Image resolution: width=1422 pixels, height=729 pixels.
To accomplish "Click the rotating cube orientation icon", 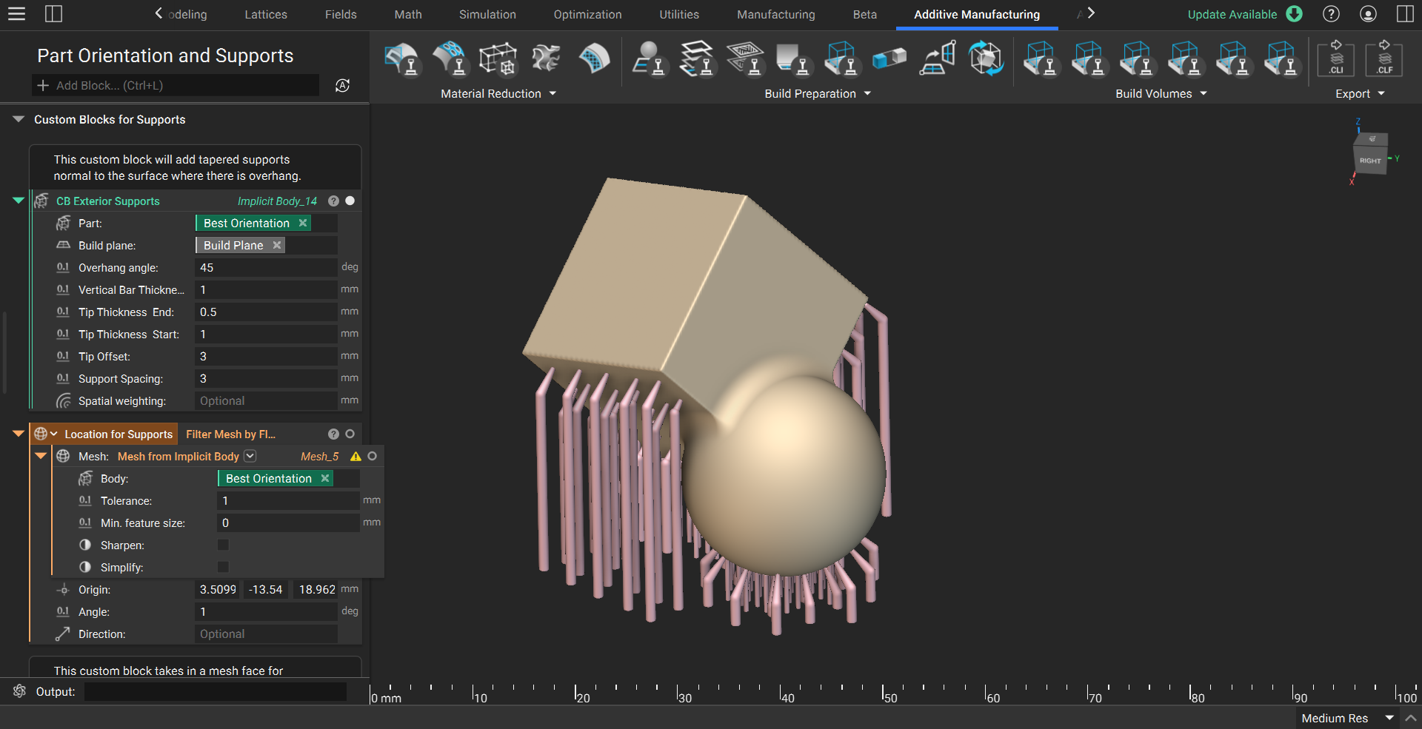I will pyautogui.click(x=986, y=58).
